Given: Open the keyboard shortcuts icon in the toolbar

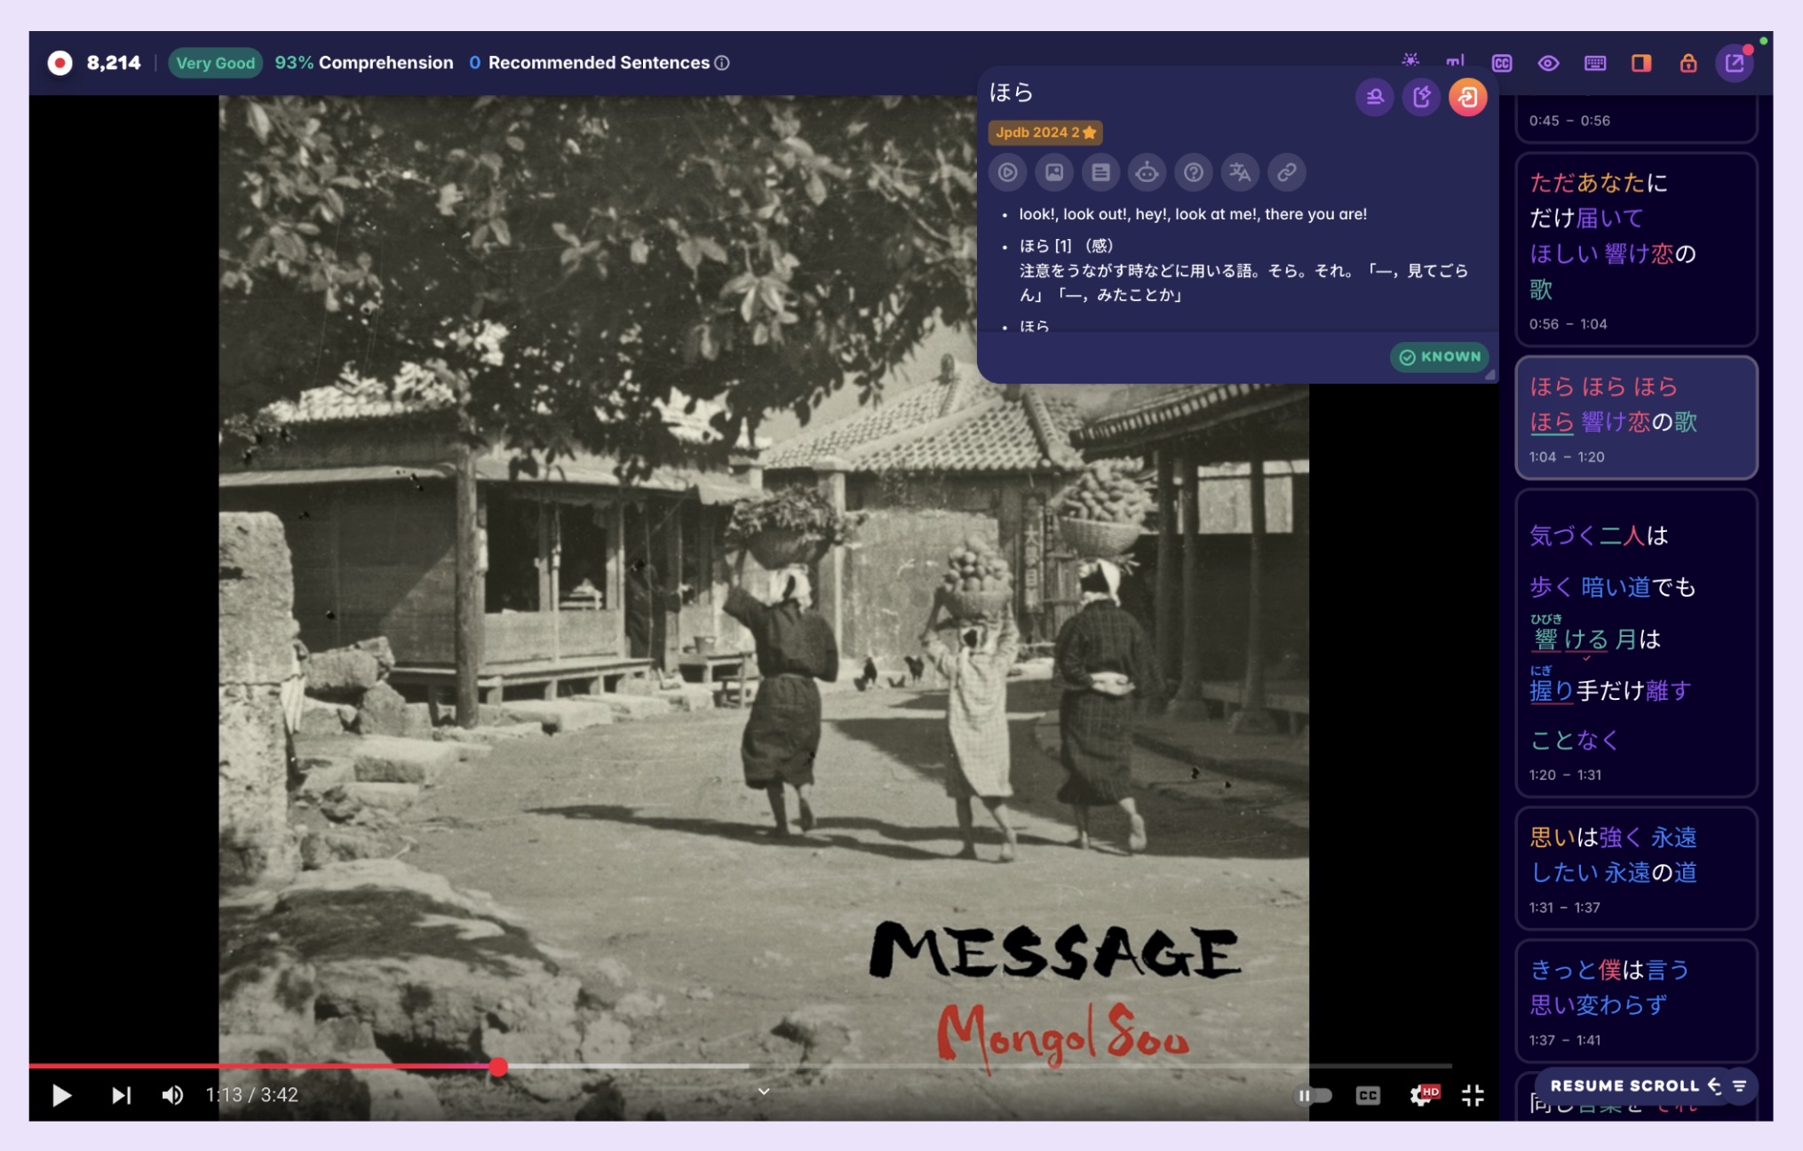Looking at the screenshot, I should tap(1595, 63).
